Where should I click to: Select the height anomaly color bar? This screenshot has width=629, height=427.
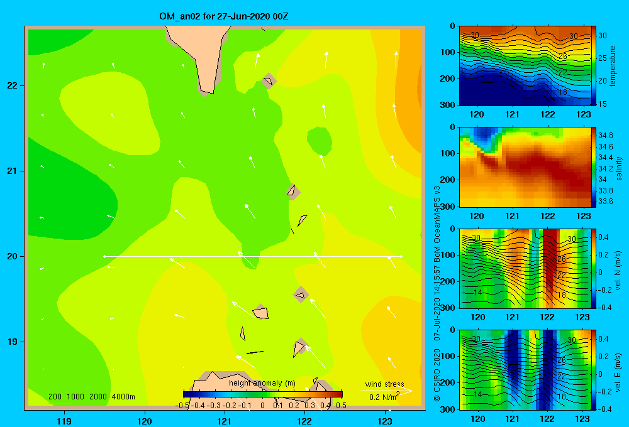pos(263,394)
